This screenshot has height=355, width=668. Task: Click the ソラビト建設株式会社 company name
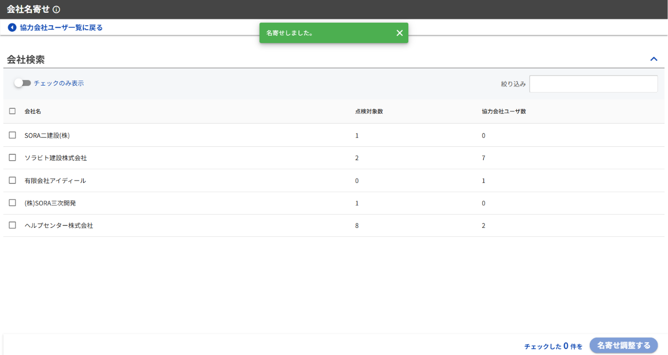coord(56,158)
